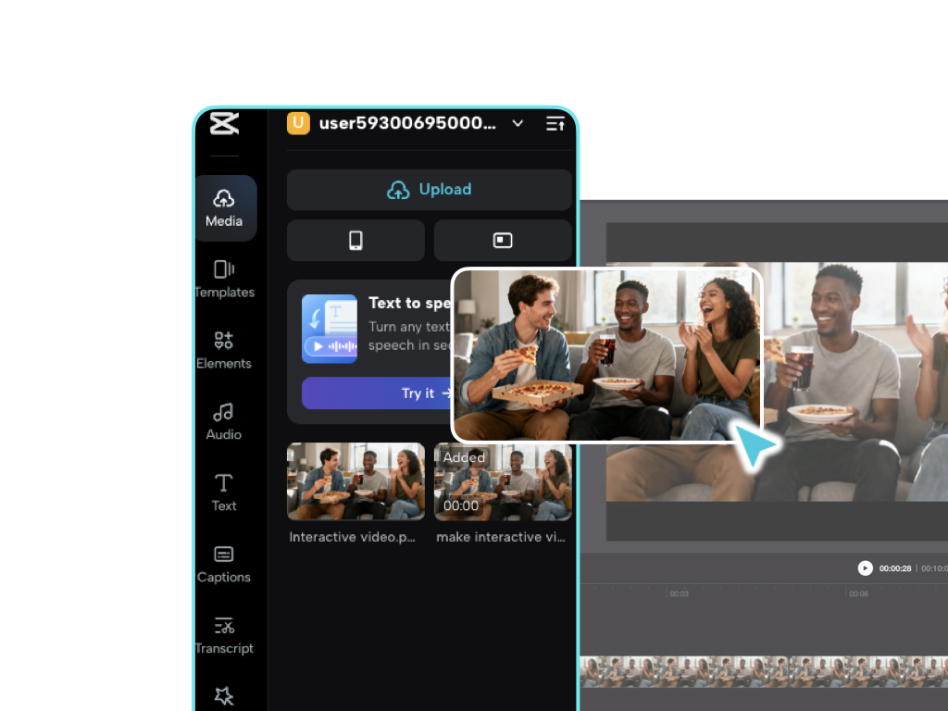Select the Interactive video.p thumbnail
The width and height of the screenshot is (948, 711).
(x=355, y=480)
